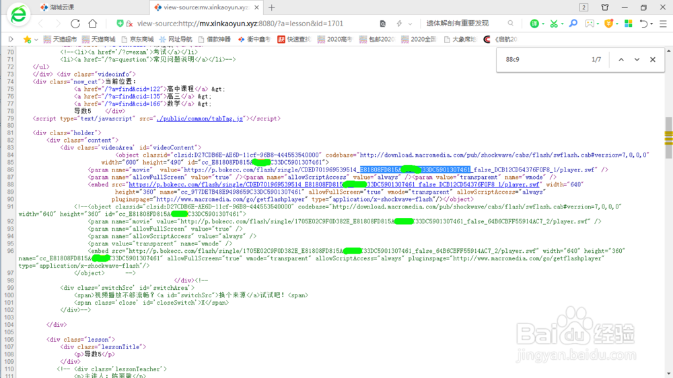Open the translate options dropdown arrow
Screen dimensions: 673x378
coord(543,24)
